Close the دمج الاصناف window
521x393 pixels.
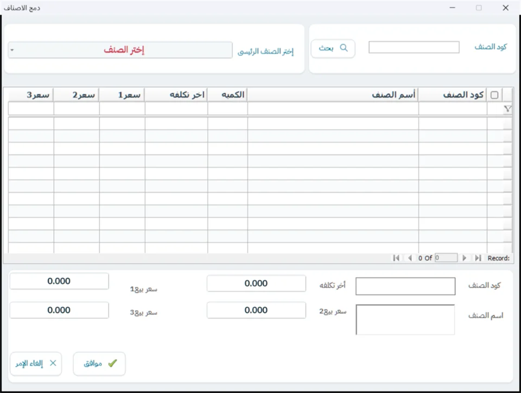[x=505, y=8]
